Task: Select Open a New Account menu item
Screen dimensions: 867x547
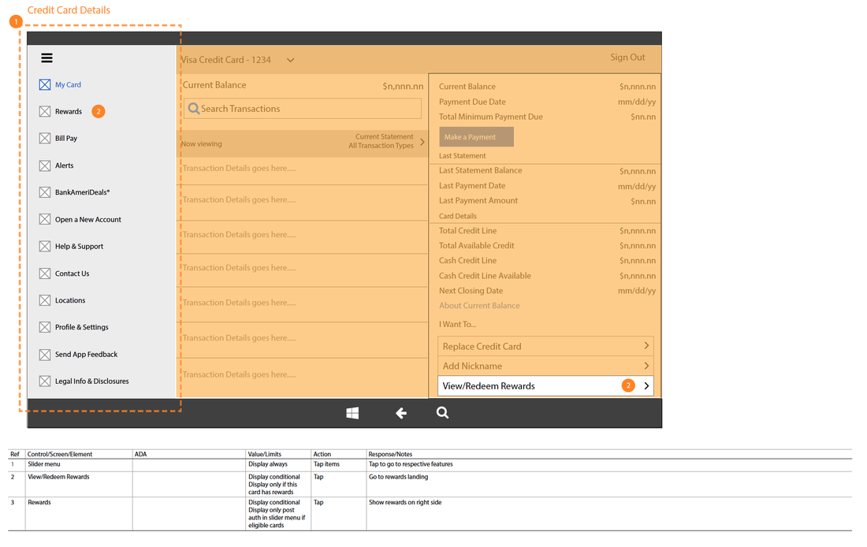Action: [x=88, y=220]
